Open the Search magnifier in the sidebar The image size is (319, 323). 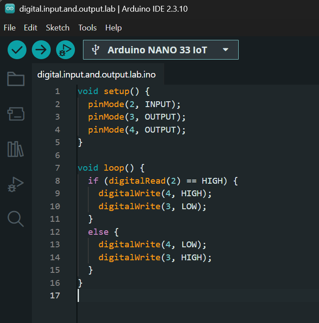tap(16, 219)
